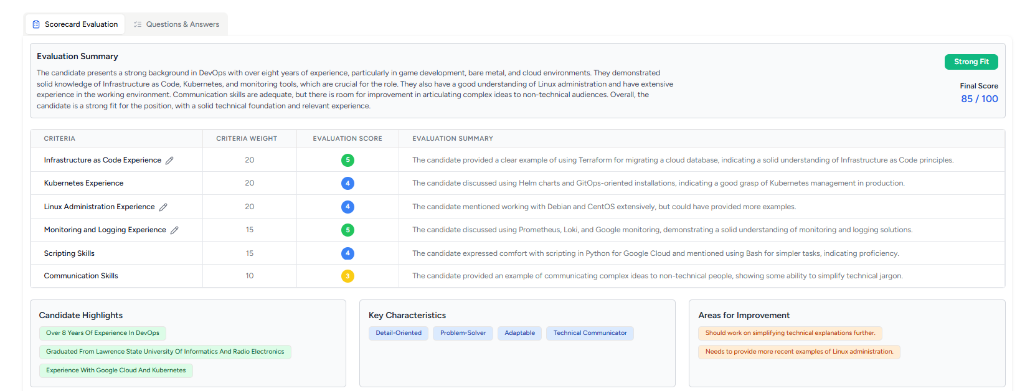1035x391 pixels.
Task: Edit Monitoring and Logging Experience criterion
Action: [174, 230]
